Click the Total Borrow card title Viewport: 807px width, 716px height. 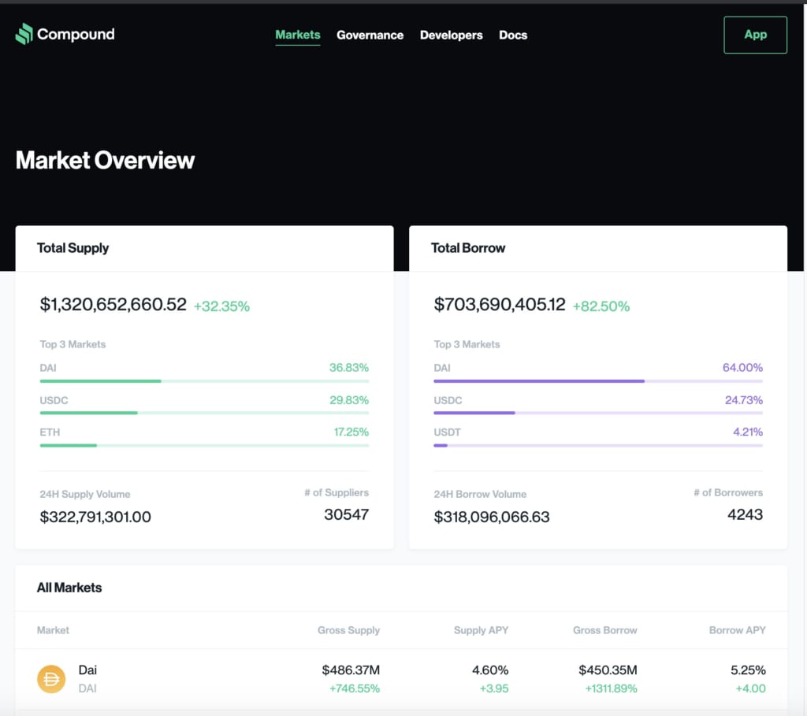click(x=468, y=248)
